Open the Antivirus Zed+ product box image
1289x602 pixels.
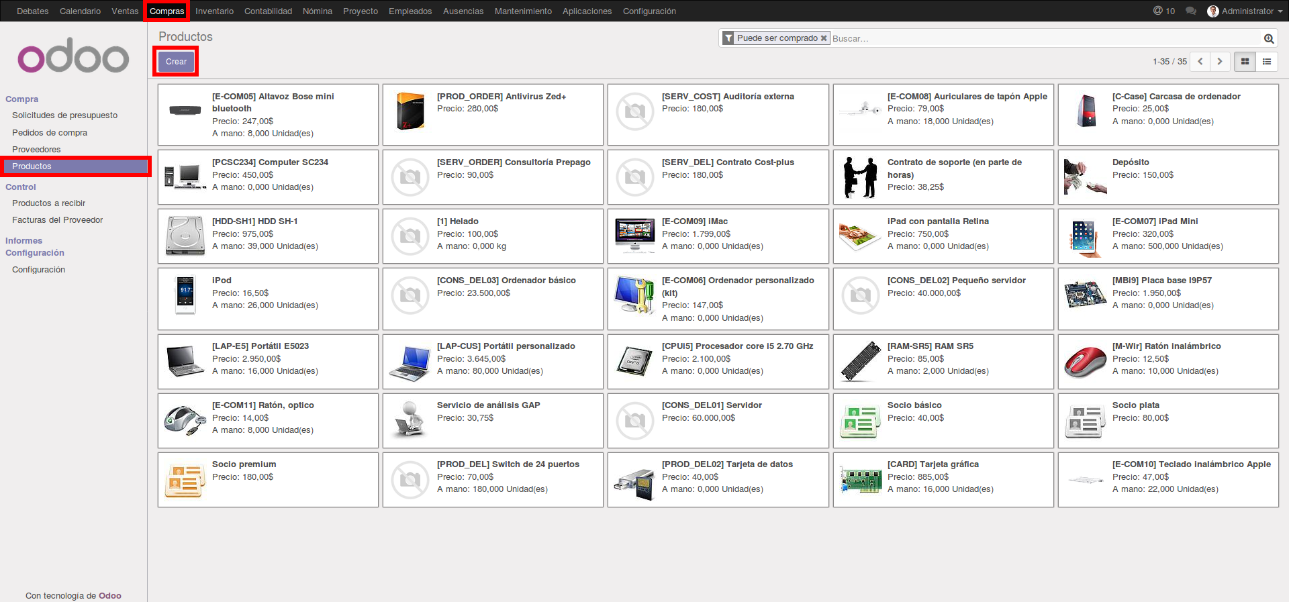click(410, 111)
